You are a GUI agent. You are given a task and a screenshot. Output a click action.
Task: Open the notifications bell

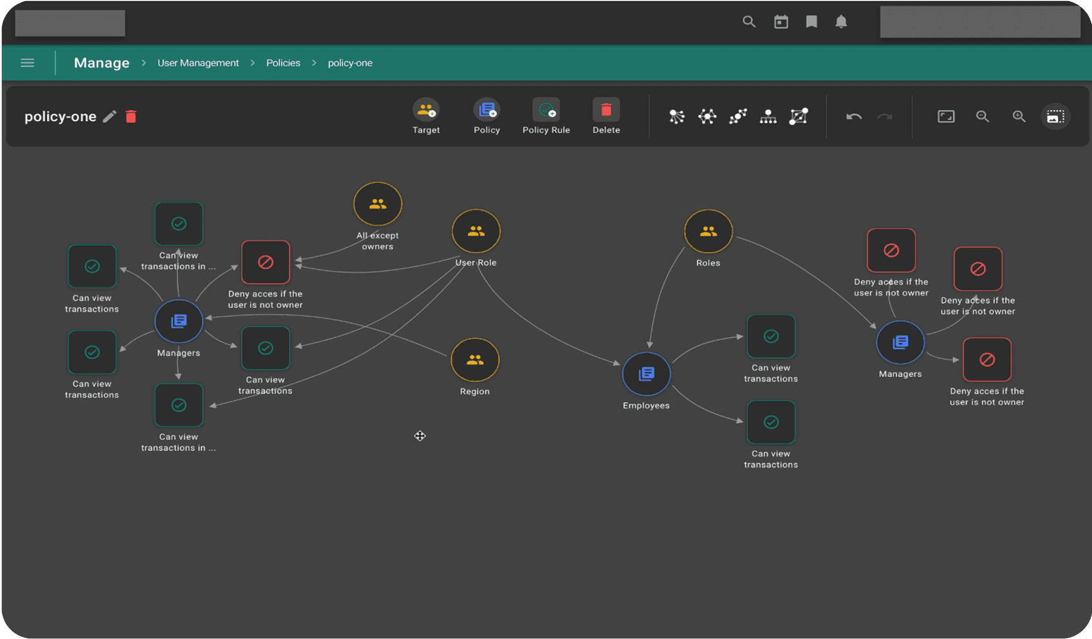(841, 22)
